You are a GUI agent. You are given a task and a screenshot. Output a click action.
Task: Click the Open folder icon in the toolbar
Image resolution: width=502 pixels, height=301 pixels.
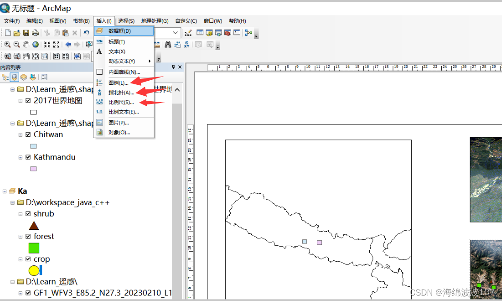pos(17,33)
